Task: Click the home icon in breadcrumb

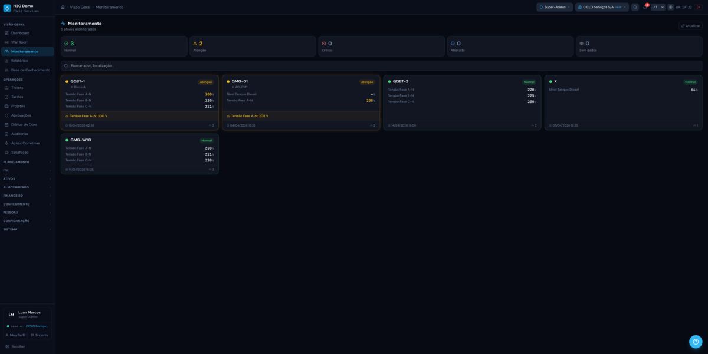Action: click(63, 7)
